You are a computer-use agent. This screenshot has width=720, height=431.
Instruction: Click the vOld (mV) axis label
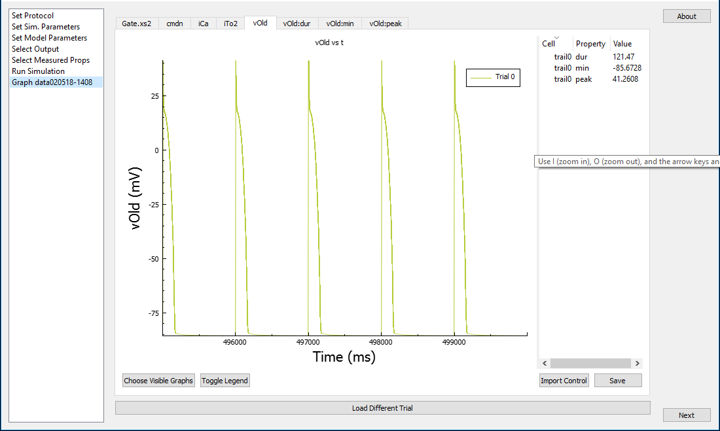click(x=135, y=198)
